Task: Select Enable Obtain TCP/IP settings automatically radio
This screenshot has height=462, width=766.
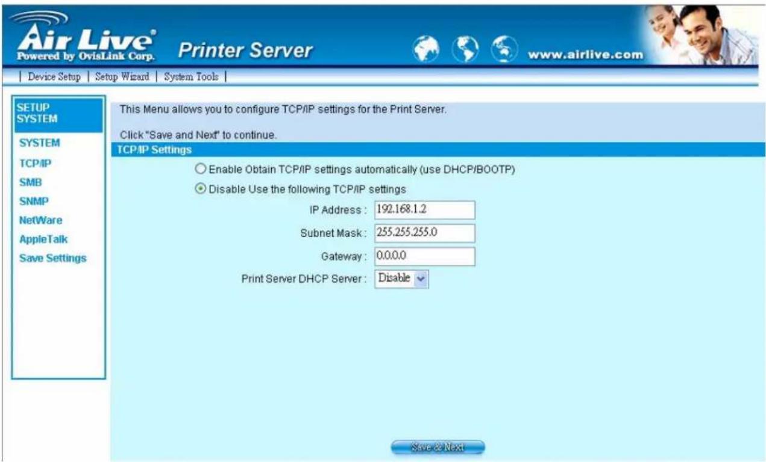Action: click(200, 170)
